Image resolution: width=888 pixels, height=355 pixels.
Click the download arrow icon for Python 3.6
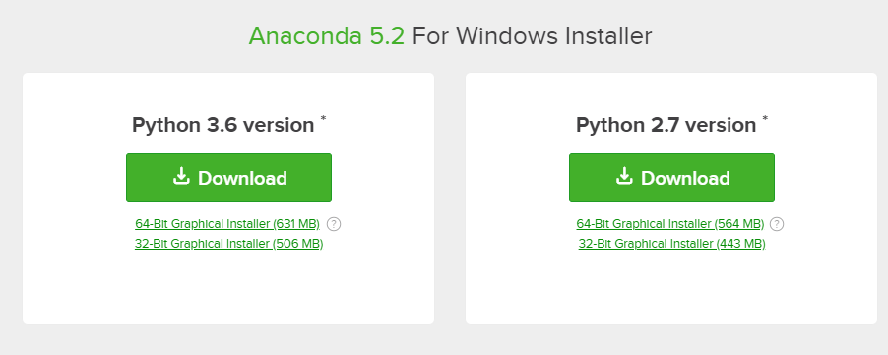[181, 176]
